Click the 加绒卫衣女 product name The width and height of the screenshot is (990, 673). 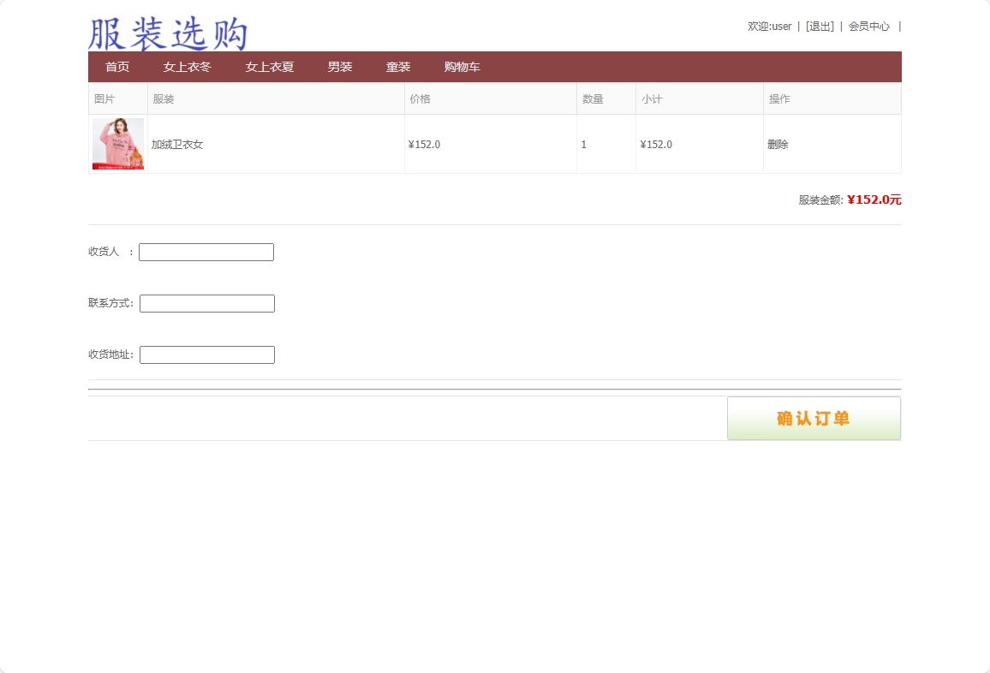tap(177, 144)
